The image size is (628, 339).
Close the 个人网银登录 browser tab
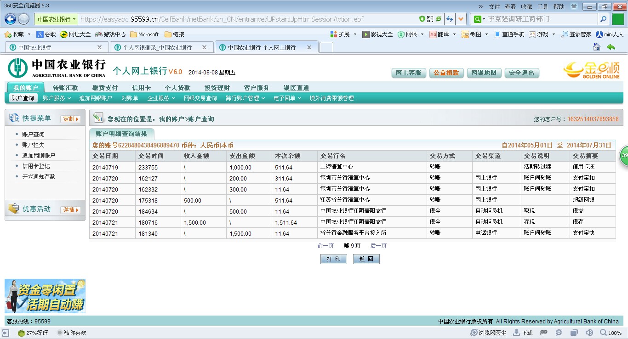point(205,47)
